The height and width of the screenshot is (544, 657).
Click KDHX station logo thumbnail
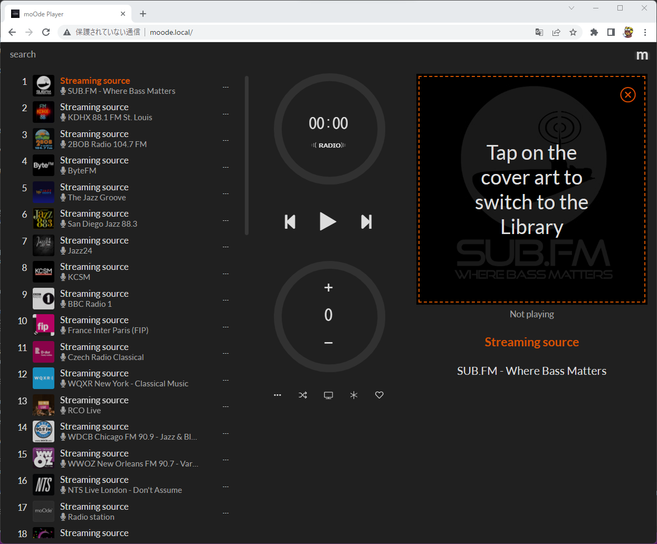point(43,112)
